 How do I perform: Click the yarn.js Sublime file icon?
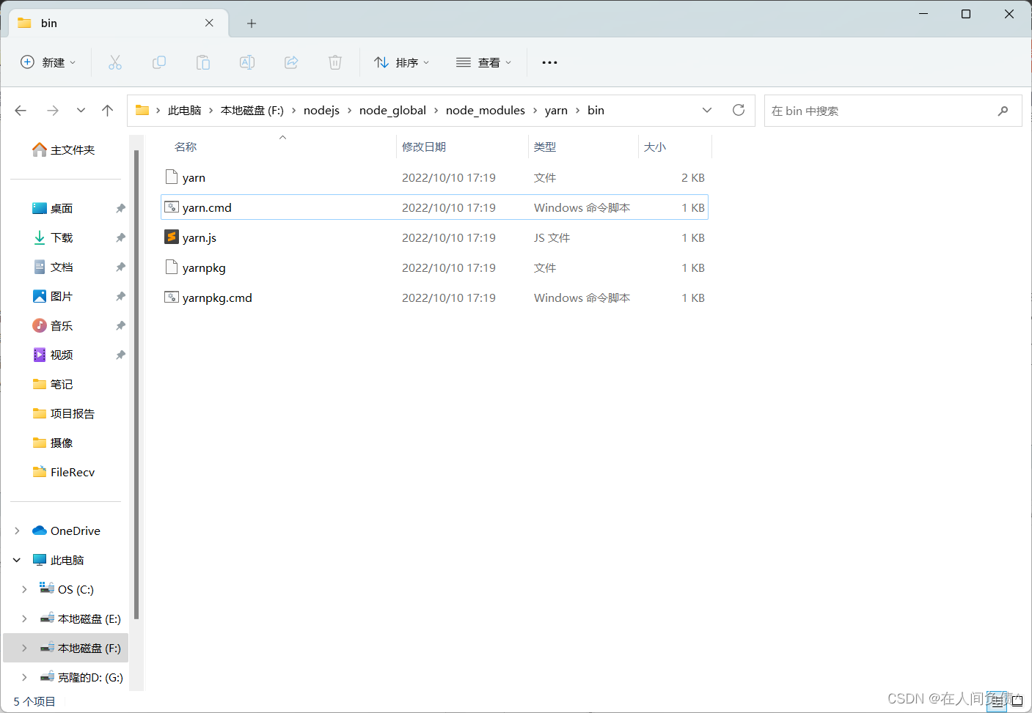(172, 237)
